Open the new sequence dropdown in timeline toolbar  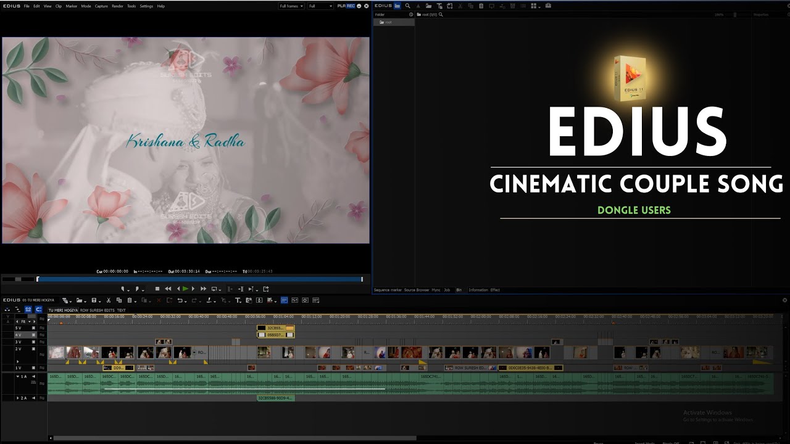pyautogui.click(x=70, y=301)
